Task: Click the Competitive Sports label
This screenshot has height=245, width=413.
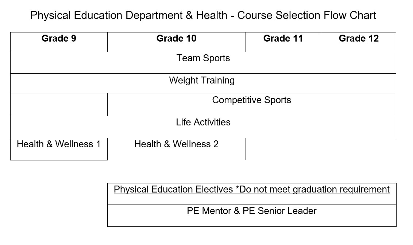Action: [x=252, y=100]
